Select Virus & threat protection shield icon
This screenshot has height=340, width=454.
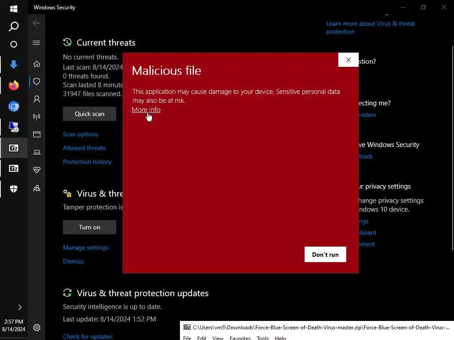click(36, 81)
